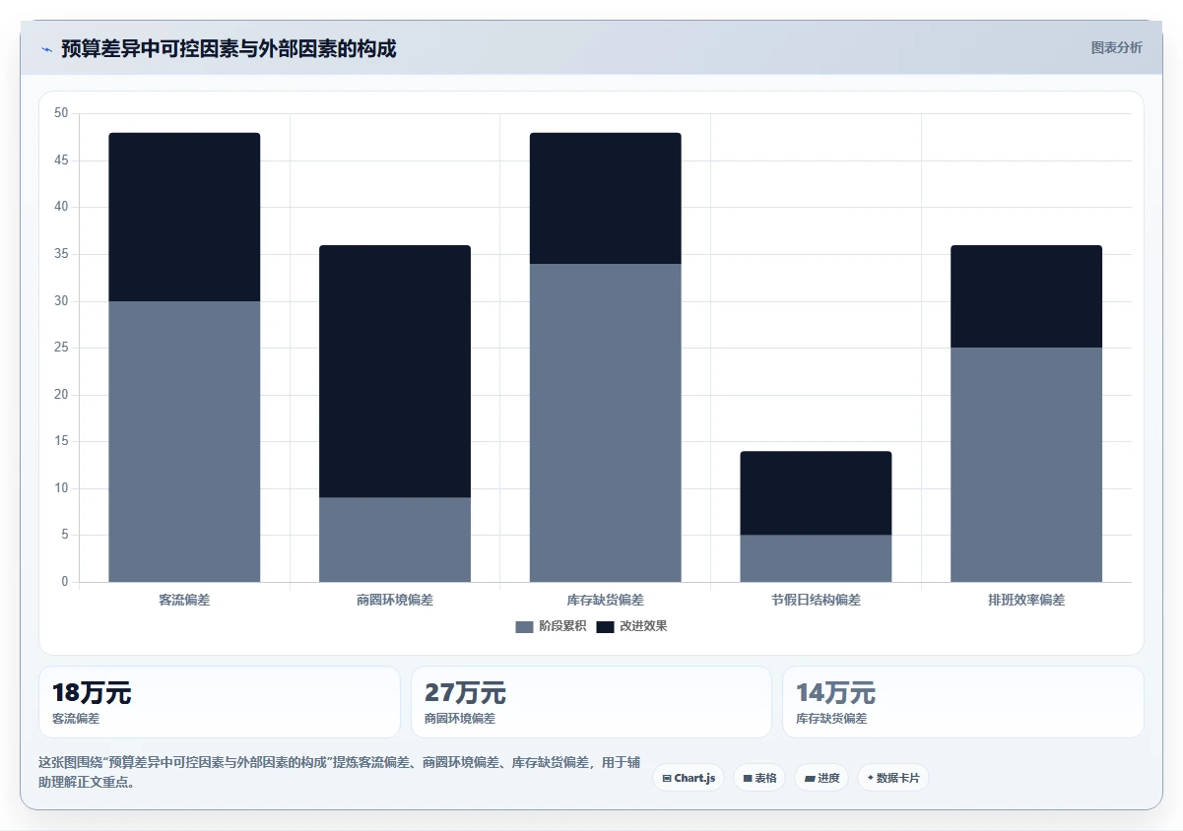Click the 改进效果 legend color swatch
This screenshot has height=831, width=1183.
click(x=605, y=627)
